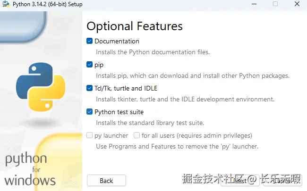Click the 'Optional Features' heading
The width and height of the screenshot is (307, 191).
pyautogui.click(x=135, y=26)
